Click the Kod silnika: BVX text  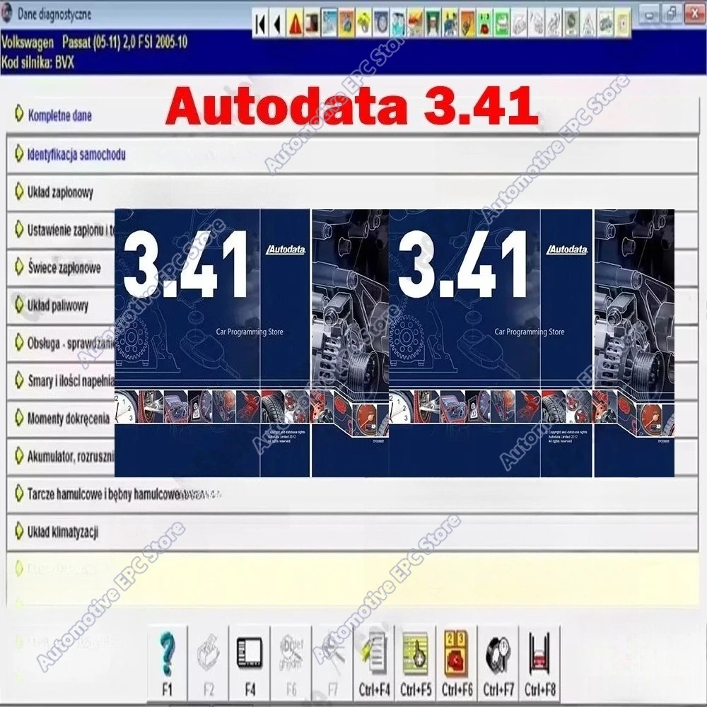(x=37, y=62)
